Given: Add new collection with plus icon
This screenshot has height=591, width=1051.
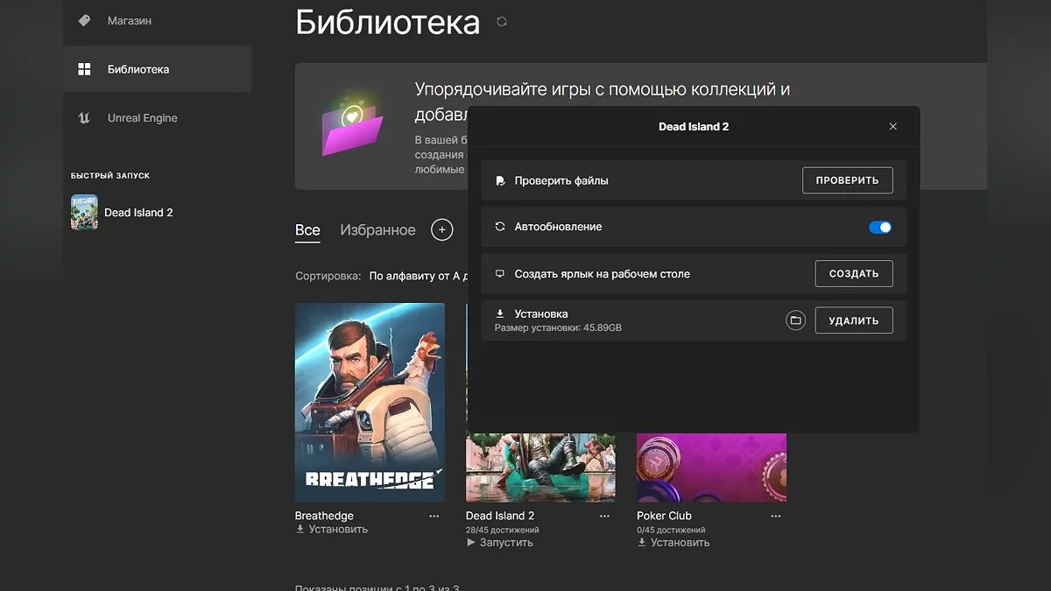Looking at the screenshot, I should [442, 230].
